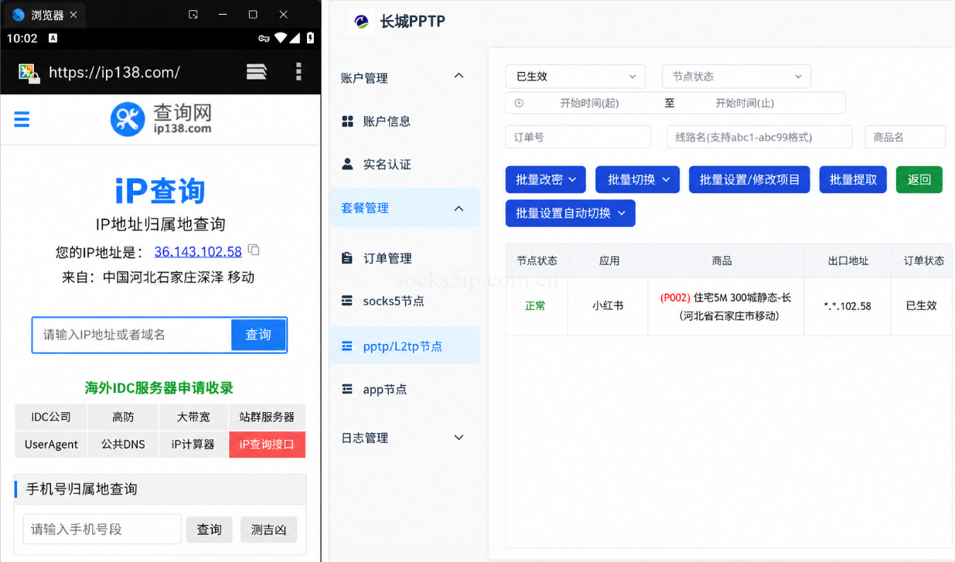Close the 浏览器 tab
955x562 pixels.
click(x=73, y=15)
